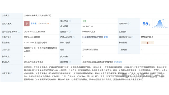Click the 天眼评分 score distribution chart
Screen dimensions: 169x95
click(160, 23)
